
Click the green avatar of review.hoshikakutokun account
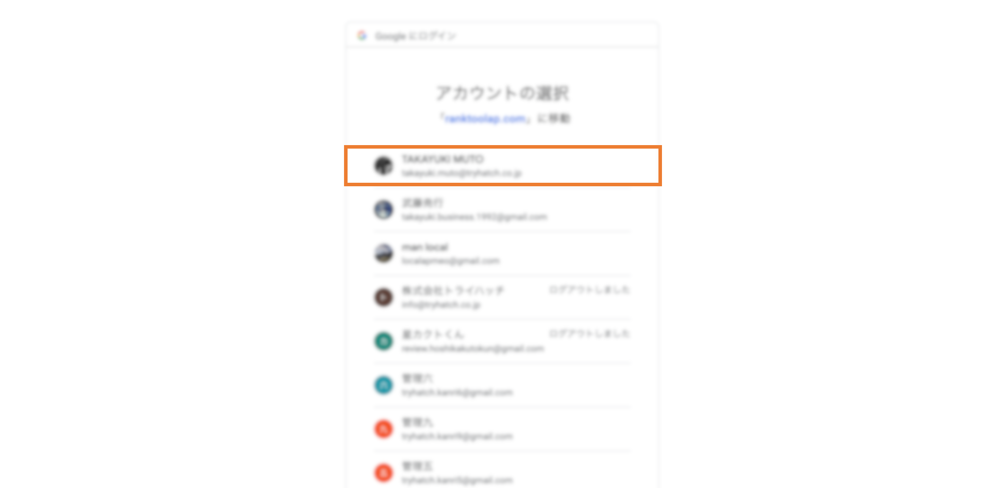click(x=384, y=341)
